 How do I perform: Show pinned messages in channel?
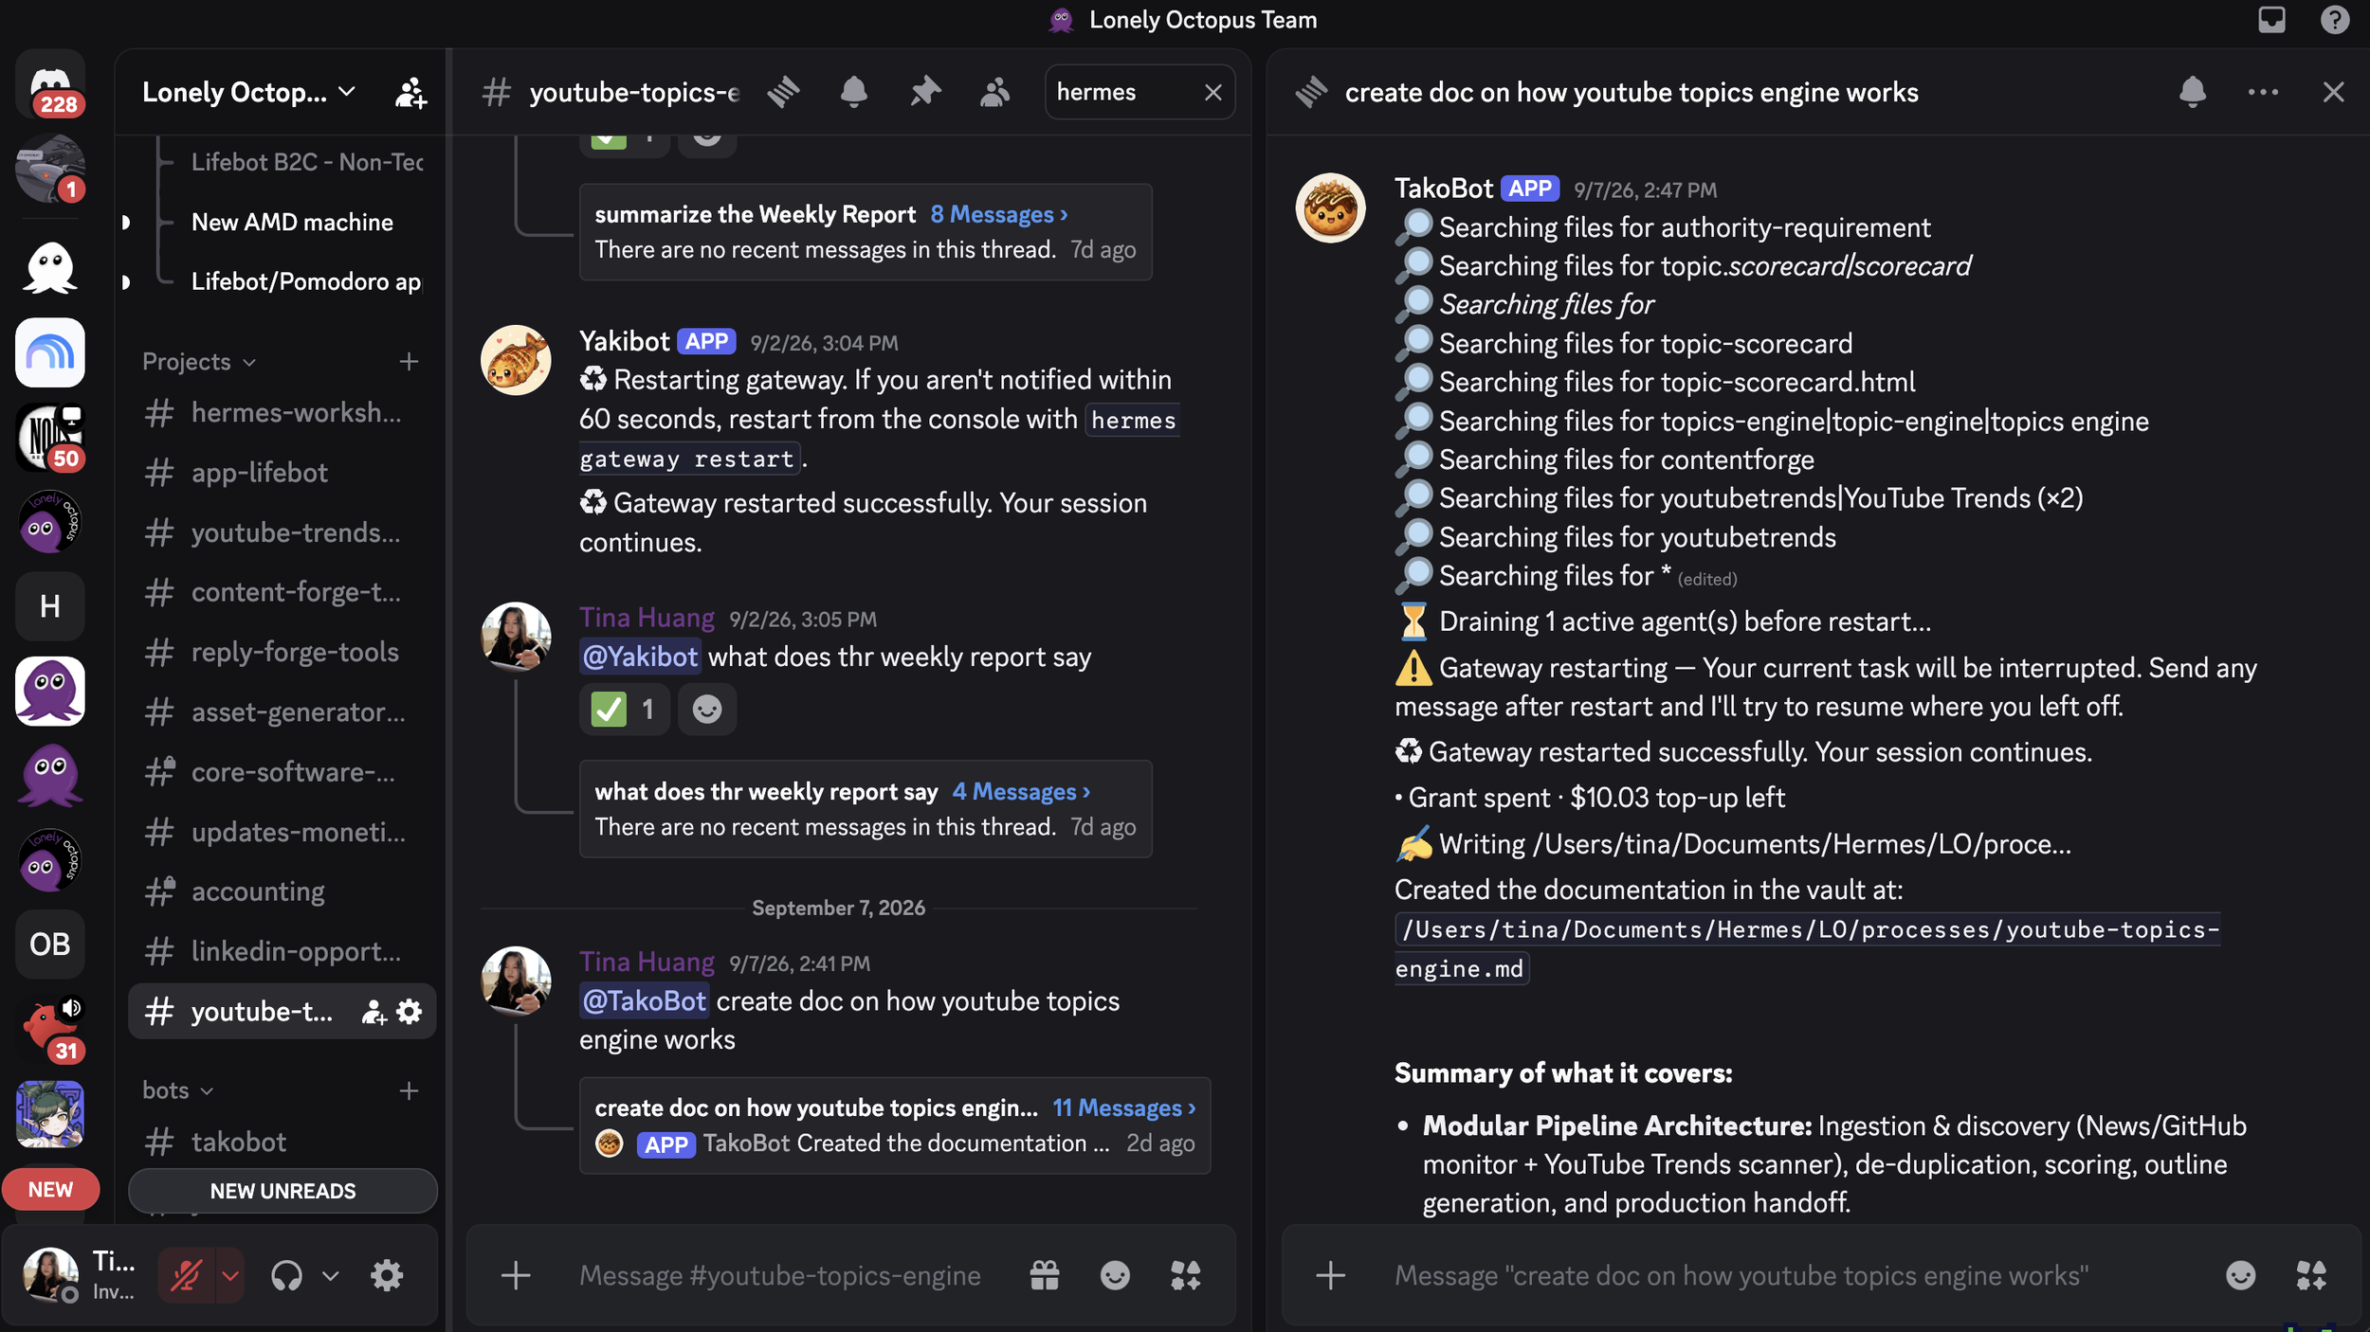[924, 92]
